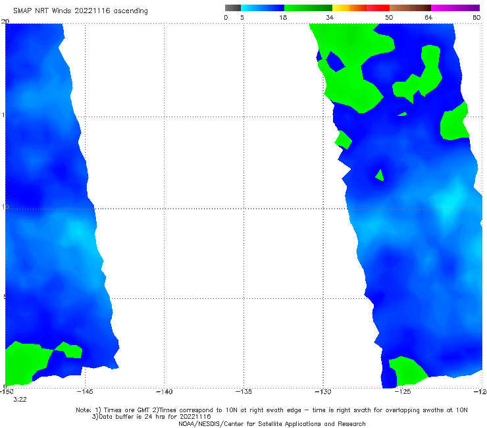Click the longitude label '-130'

(x=323, y=391)
